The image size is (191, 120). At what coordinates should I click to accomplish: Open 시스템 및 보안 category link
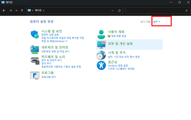[x=52, y=31]
